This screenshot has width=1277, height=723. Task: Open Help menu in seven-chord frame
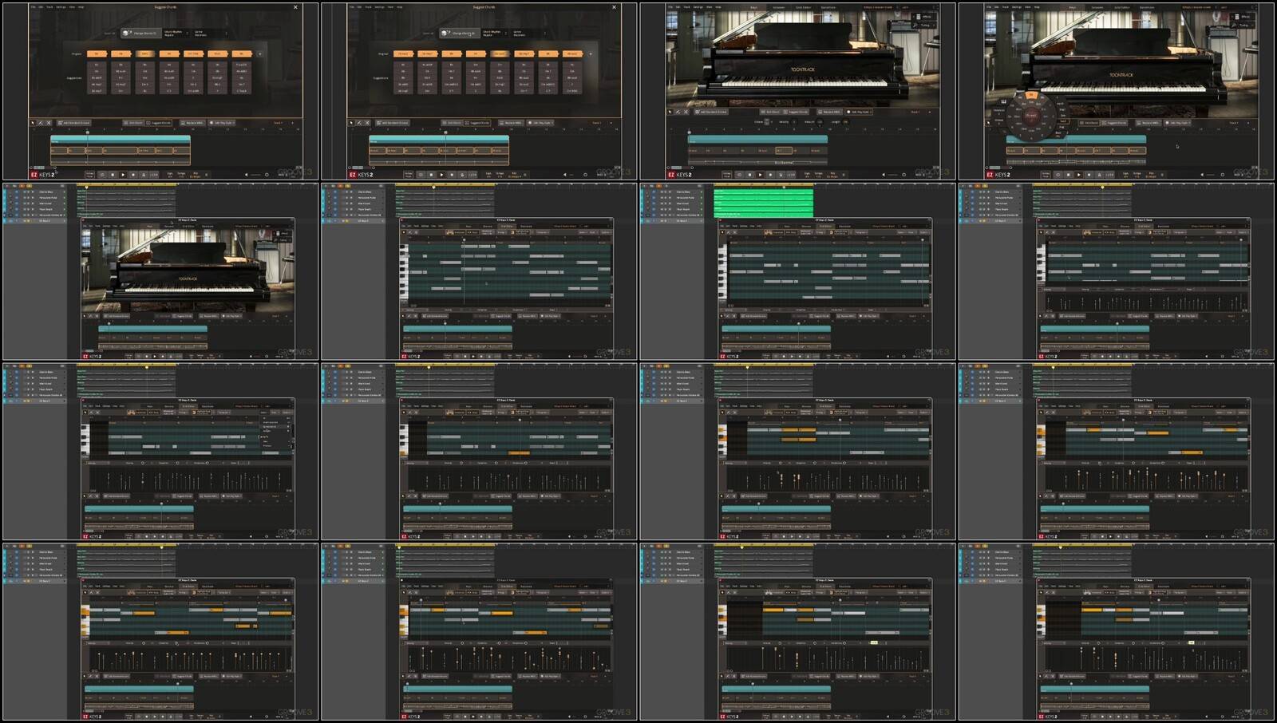[x=81, y=7]
